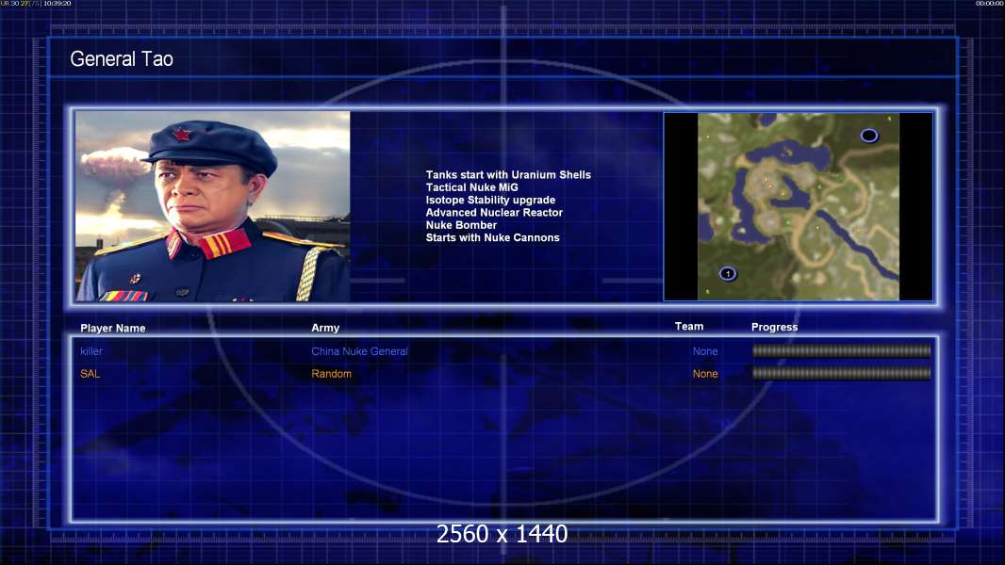The image size is (1005, 565).
Task: Click SAL's loading progress bar
Action: (842, 373)
